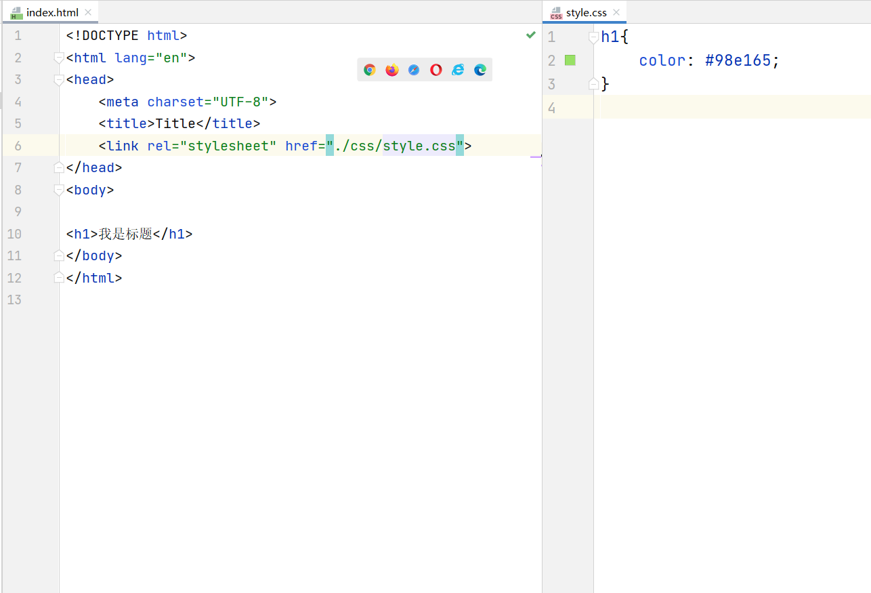This screenshot has width=871, height=593.
Task: Click the closing body fold marker line 11
Action: click(x=59, y=255)
